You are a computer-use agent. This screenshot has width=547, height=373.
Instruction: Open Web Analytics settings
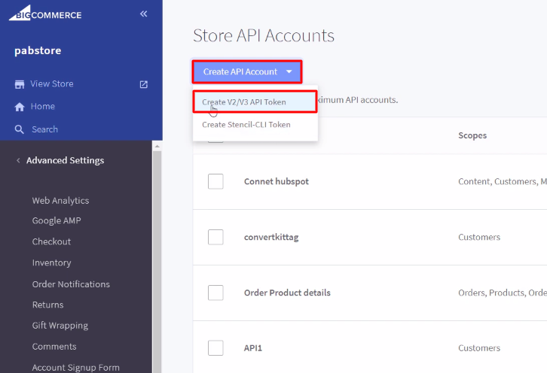tap(60, 201)
